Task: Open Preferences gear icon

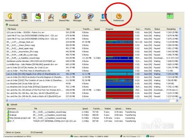Action: (x=119, y=17)
